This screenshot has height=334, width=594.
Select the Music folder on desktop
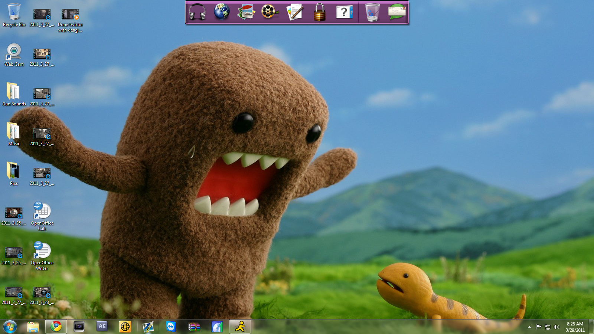14,134
